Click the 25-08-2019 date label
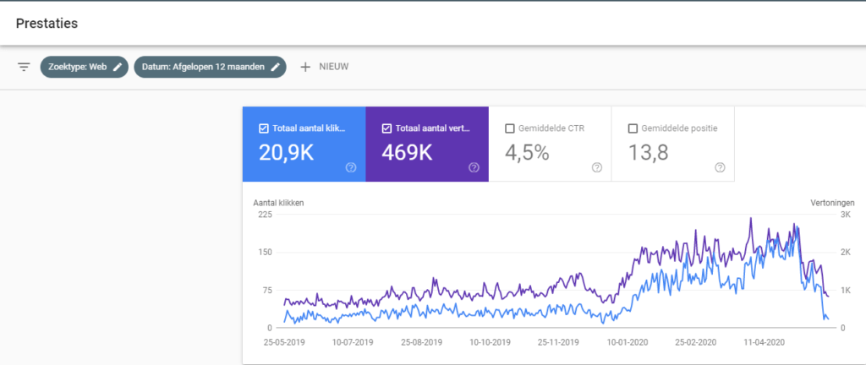The image size is (866, 365). 423,342
